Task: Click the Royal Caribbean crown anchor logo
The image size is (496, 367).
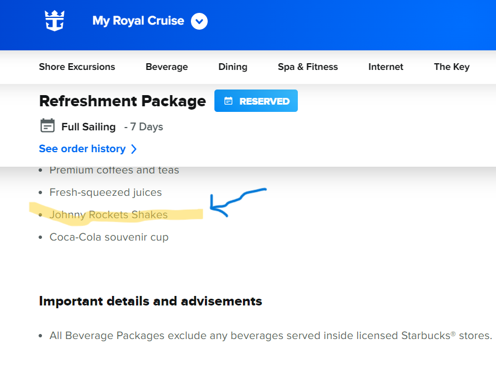Action: pos(55,21)
